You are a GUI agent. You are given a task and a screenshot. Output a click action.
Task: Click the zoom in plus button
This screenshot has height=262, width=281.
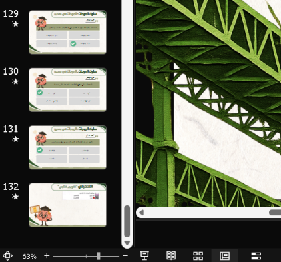pos(47,256)
